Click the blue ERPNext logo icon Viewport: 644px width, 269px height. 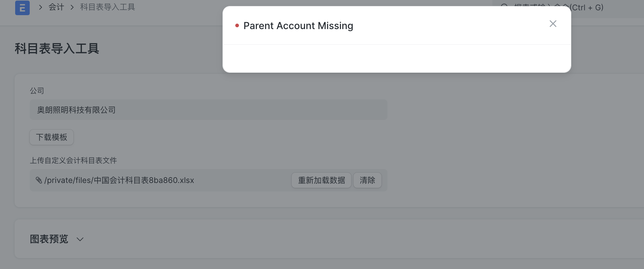22,8
